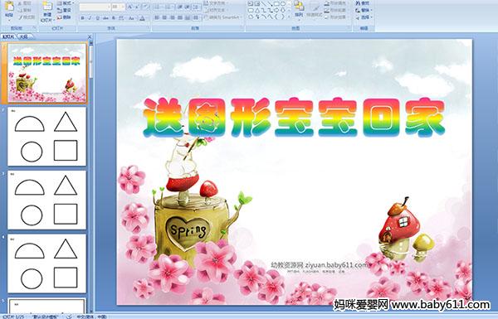Switch to the Outline tab

pos(24,36)
